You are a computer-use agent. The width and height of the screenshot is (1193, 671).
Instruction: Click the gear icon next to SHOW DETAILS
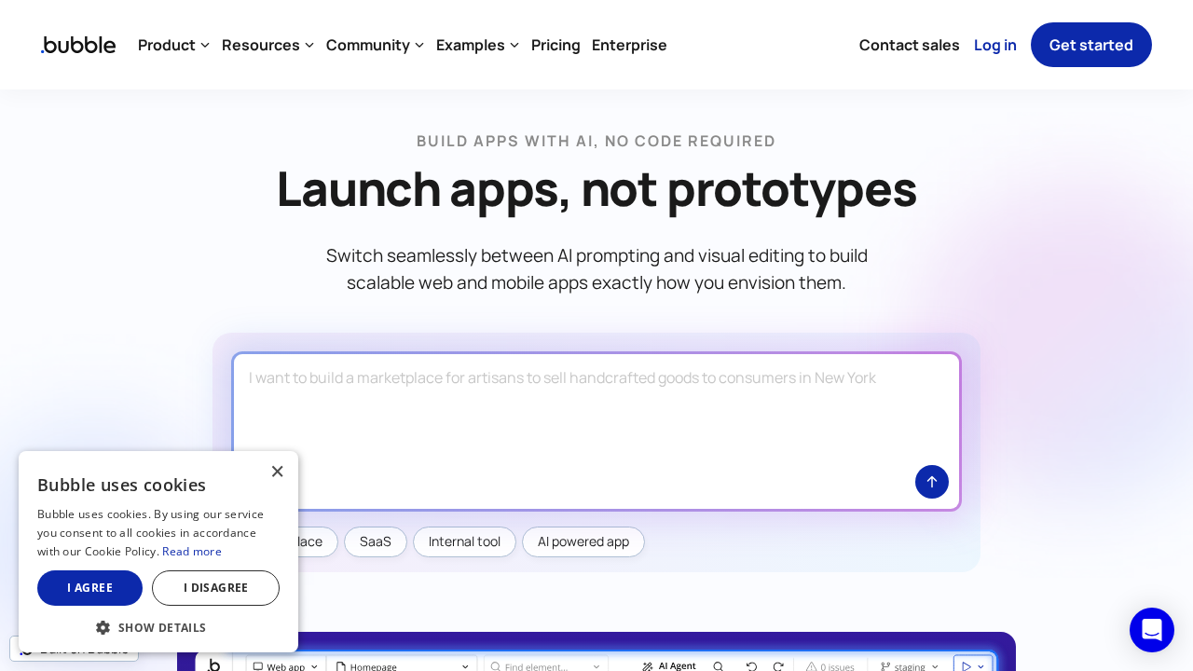click(103, 627)
